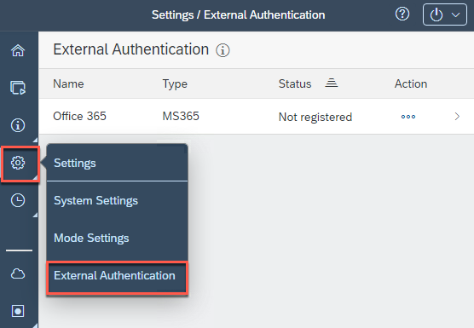Click the power icon button
The width and height of the screenshot is (474, 328).
click(x=436, y=14)
